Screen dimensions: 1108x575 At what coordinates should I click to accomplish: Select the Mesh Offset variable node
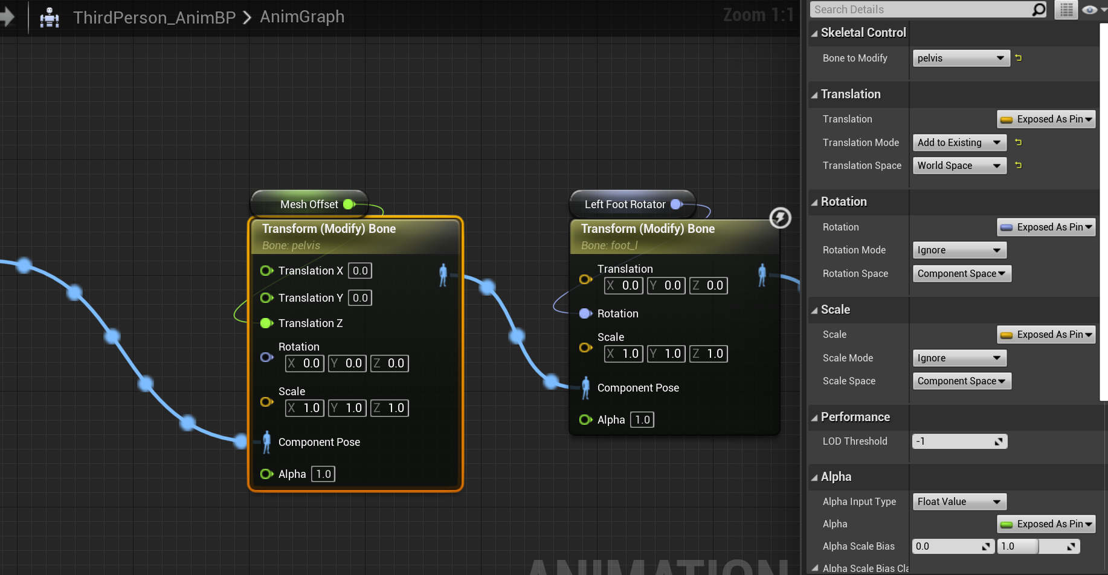(308, 205)
